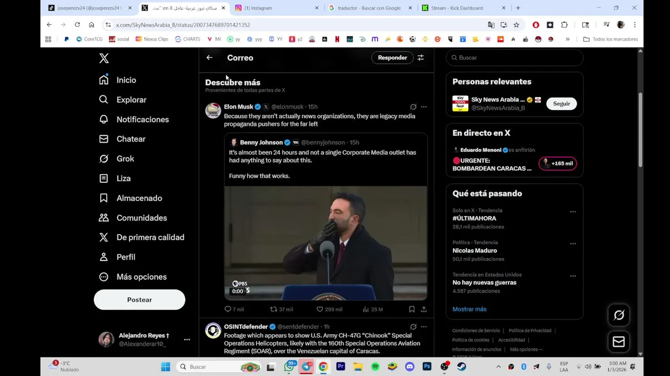The width and height of the screenshot is (670, 376).
Task: Click the Postear button
Action: [x=139, y=300]
